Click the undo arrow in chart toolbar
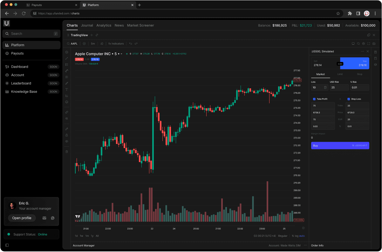The width and height of the screenshot is (382, 252). (x=130, y=44)
